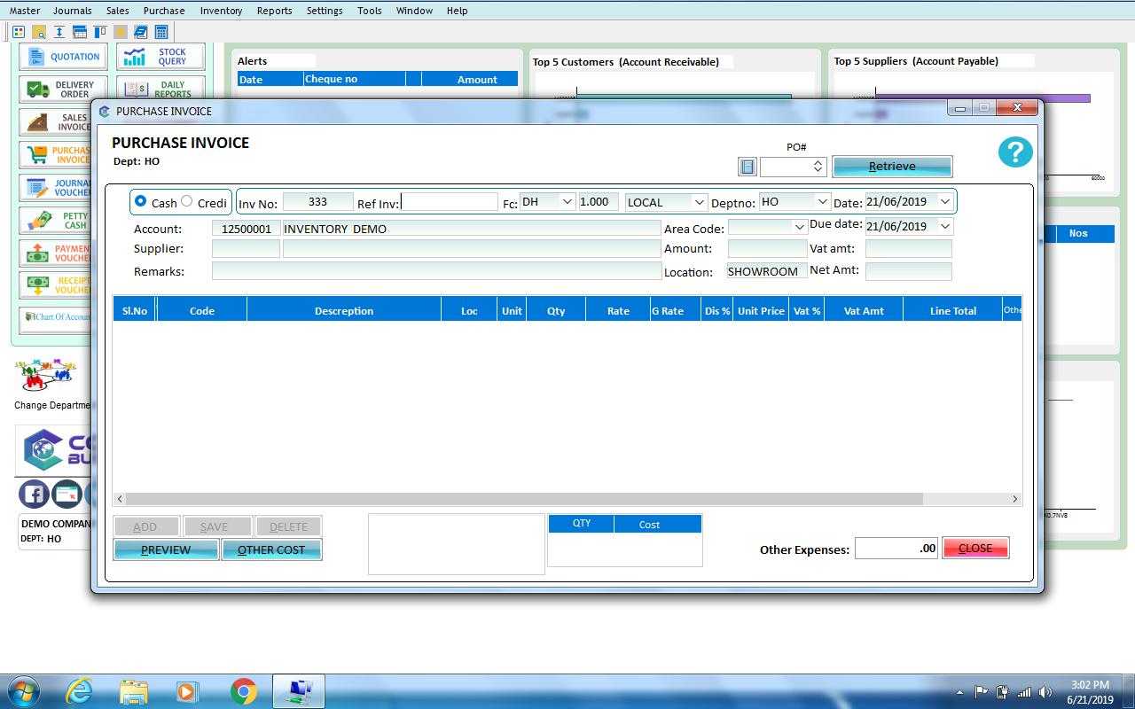Open the Inventory menu

pyautogui.click(x=221, y=11)
